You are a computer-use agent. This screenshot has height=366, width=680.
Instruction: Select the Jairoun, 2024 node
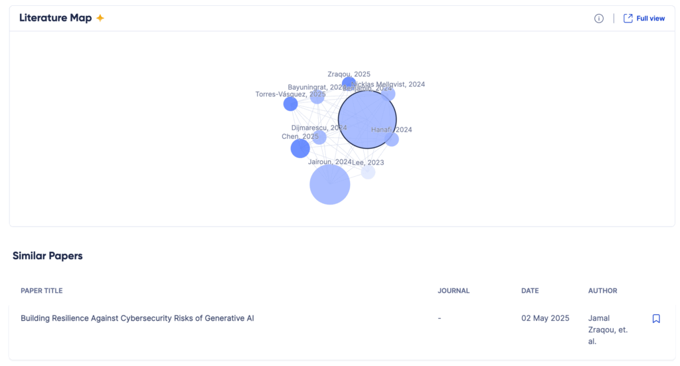pyautogui.click(x=329, y=184)
